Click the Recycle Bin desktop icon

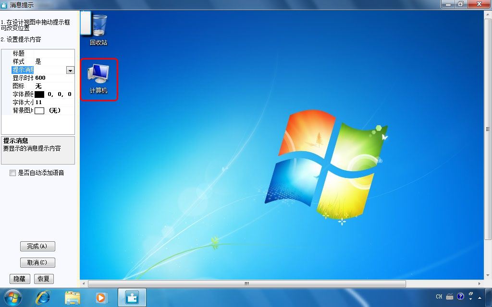tap(98, 30)
